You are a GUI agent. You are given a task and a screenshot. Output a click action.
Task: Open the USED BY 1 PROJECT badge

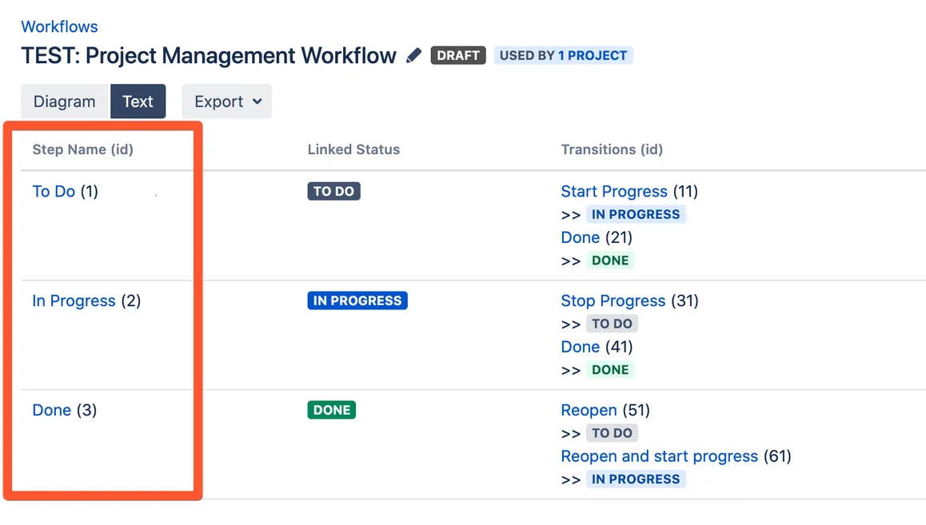coord(564,55)
